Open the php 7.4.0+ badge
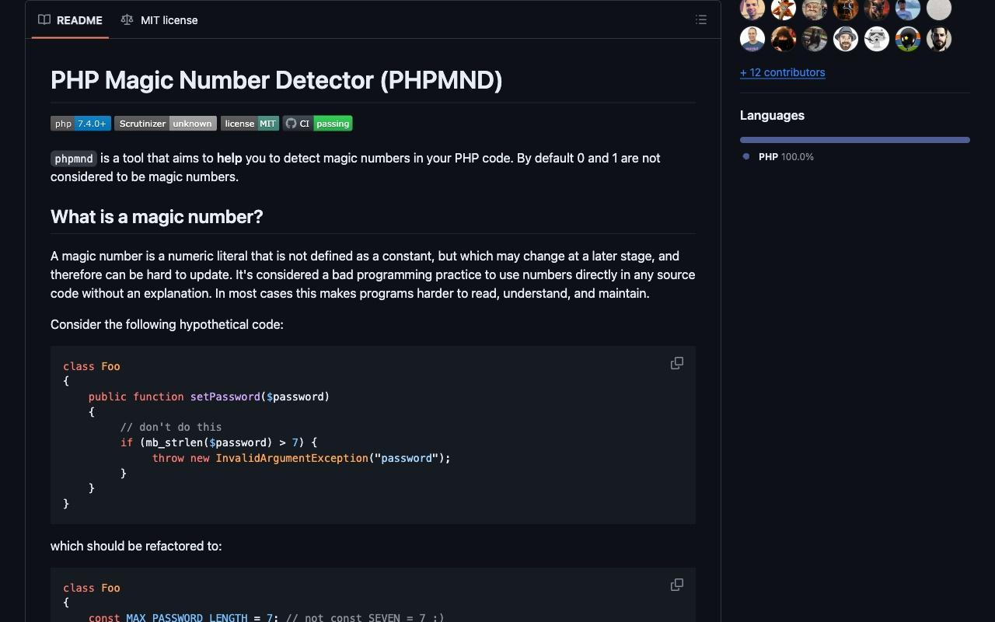 pyautogui.click(x=81, y=124)
